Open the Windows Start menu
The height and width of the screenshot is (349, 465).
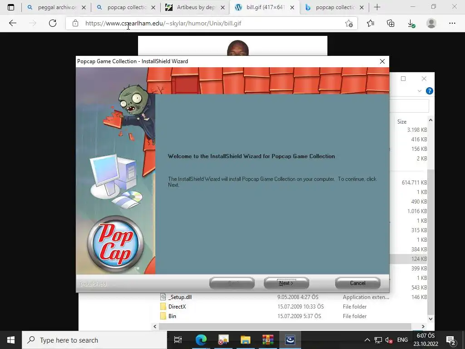[x=11, y=340]
